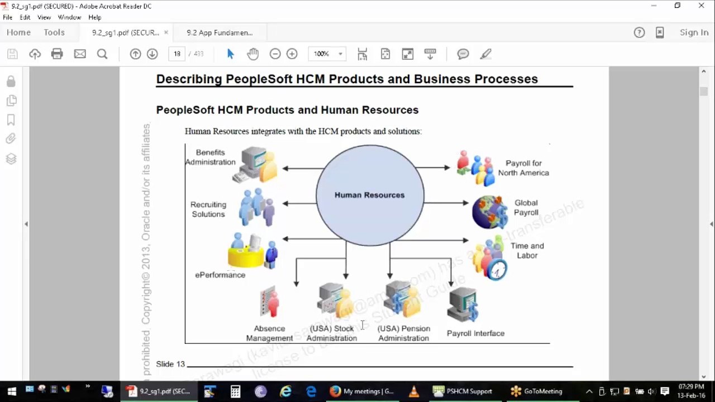Zoom out with the minus icon
This screenshot has width=715, height=402.
(275, 54)
